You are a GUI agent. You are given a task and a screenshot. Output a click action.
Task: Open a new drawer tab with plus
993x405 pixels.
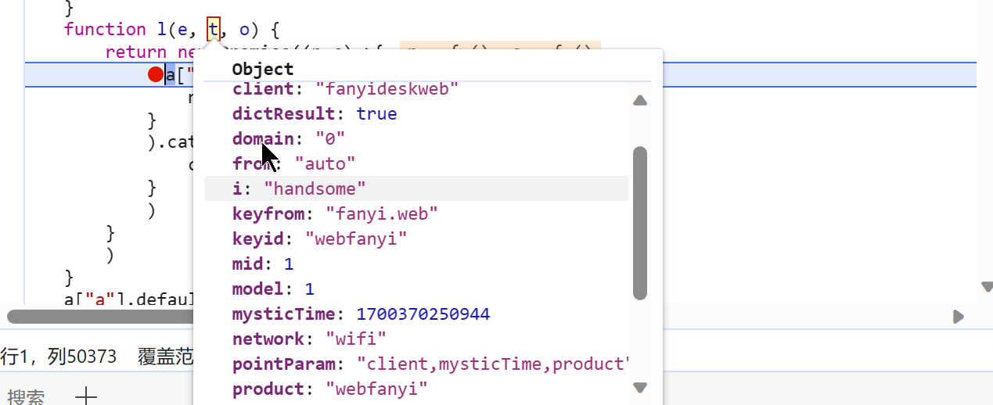point(86,396)
